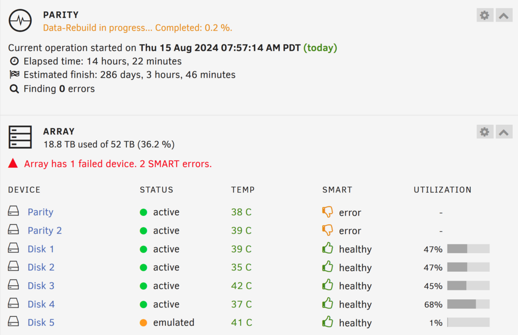Image resolution: width=518 pixels, height=335 pixels.
Task: Open Disk 1 device page
Action: pyautogui.click(x=40, y=249)
